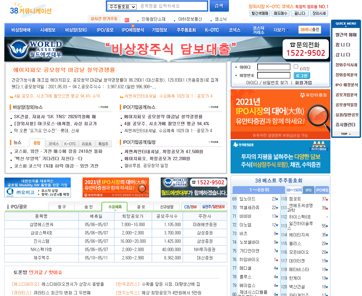Open IPO/공모 in the main navigation

pos(105,30)
